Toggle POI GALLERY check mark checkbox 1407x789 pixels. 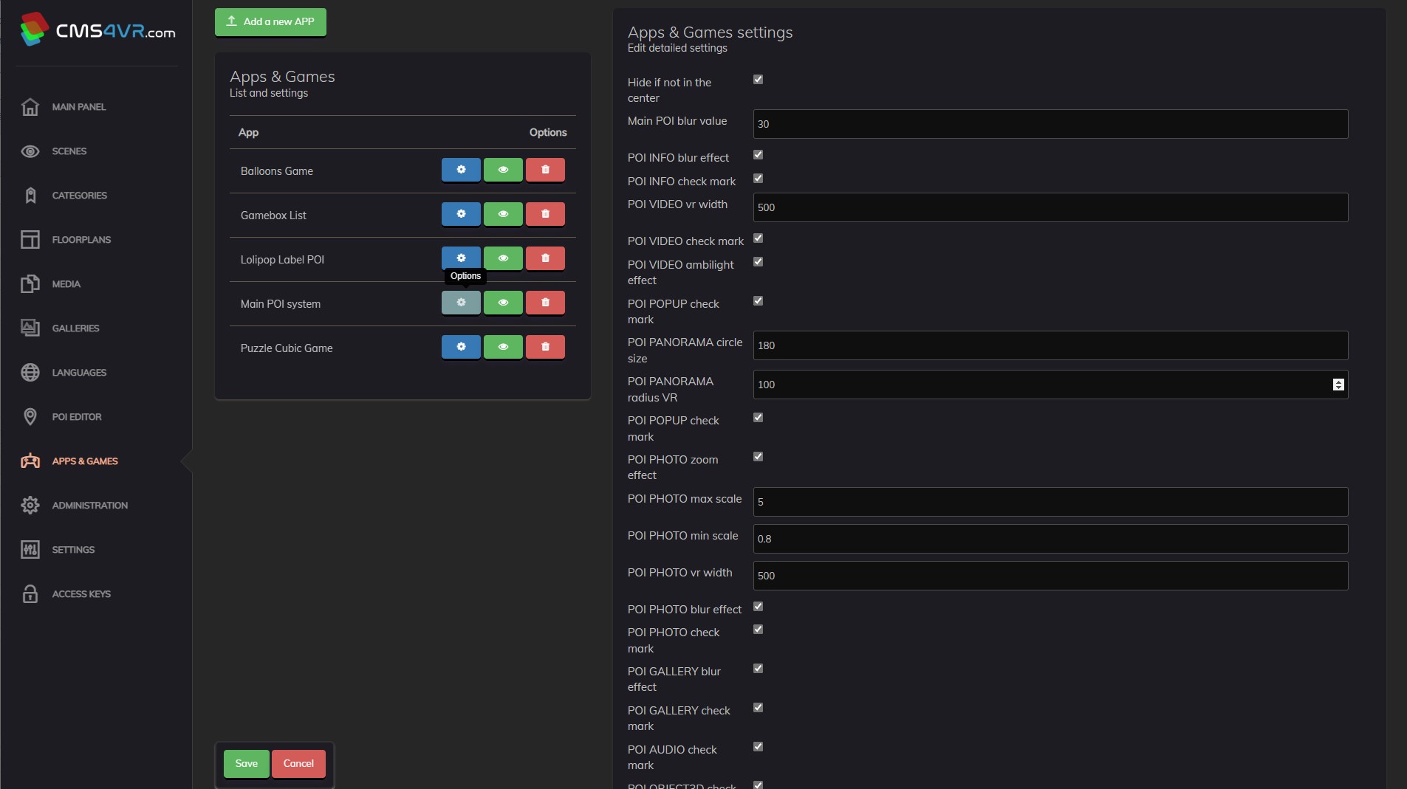click(758, 708)
